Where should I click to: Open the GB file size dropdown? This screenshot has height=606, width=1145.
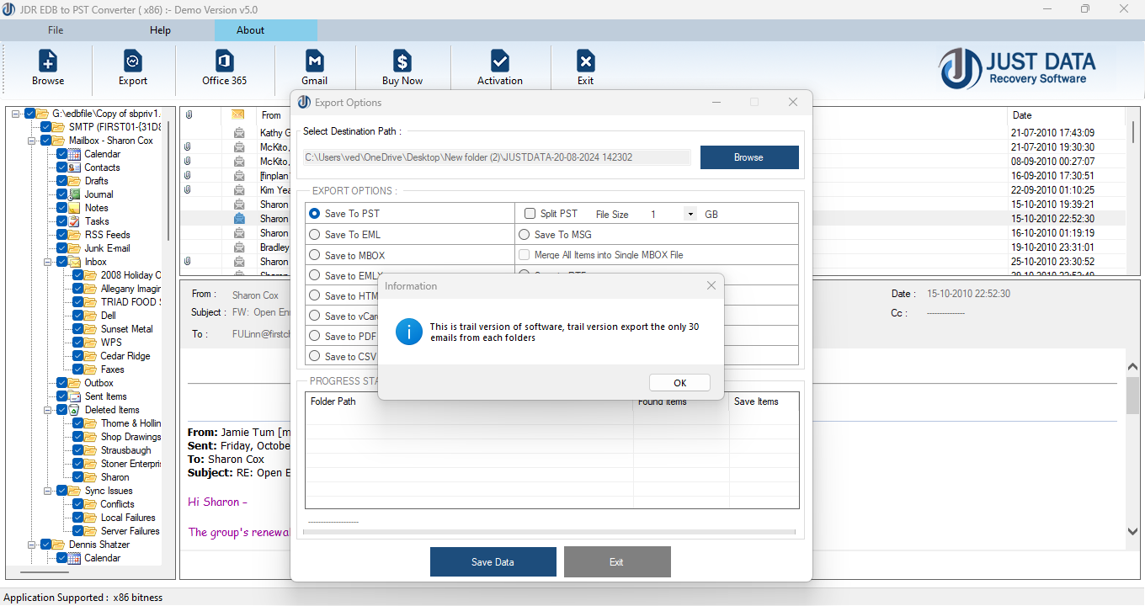coord(690,213)
